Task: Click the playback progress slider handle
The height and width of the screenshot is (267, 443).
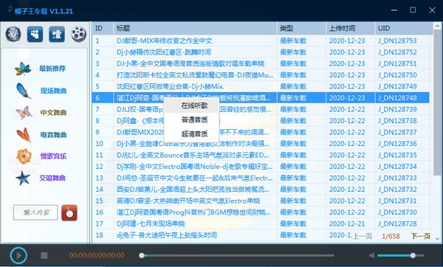Action: tap(142, 255)
